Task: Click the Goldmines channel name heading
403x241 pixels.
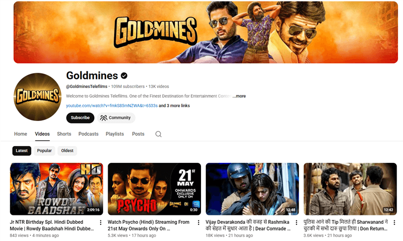Action: 92,76
